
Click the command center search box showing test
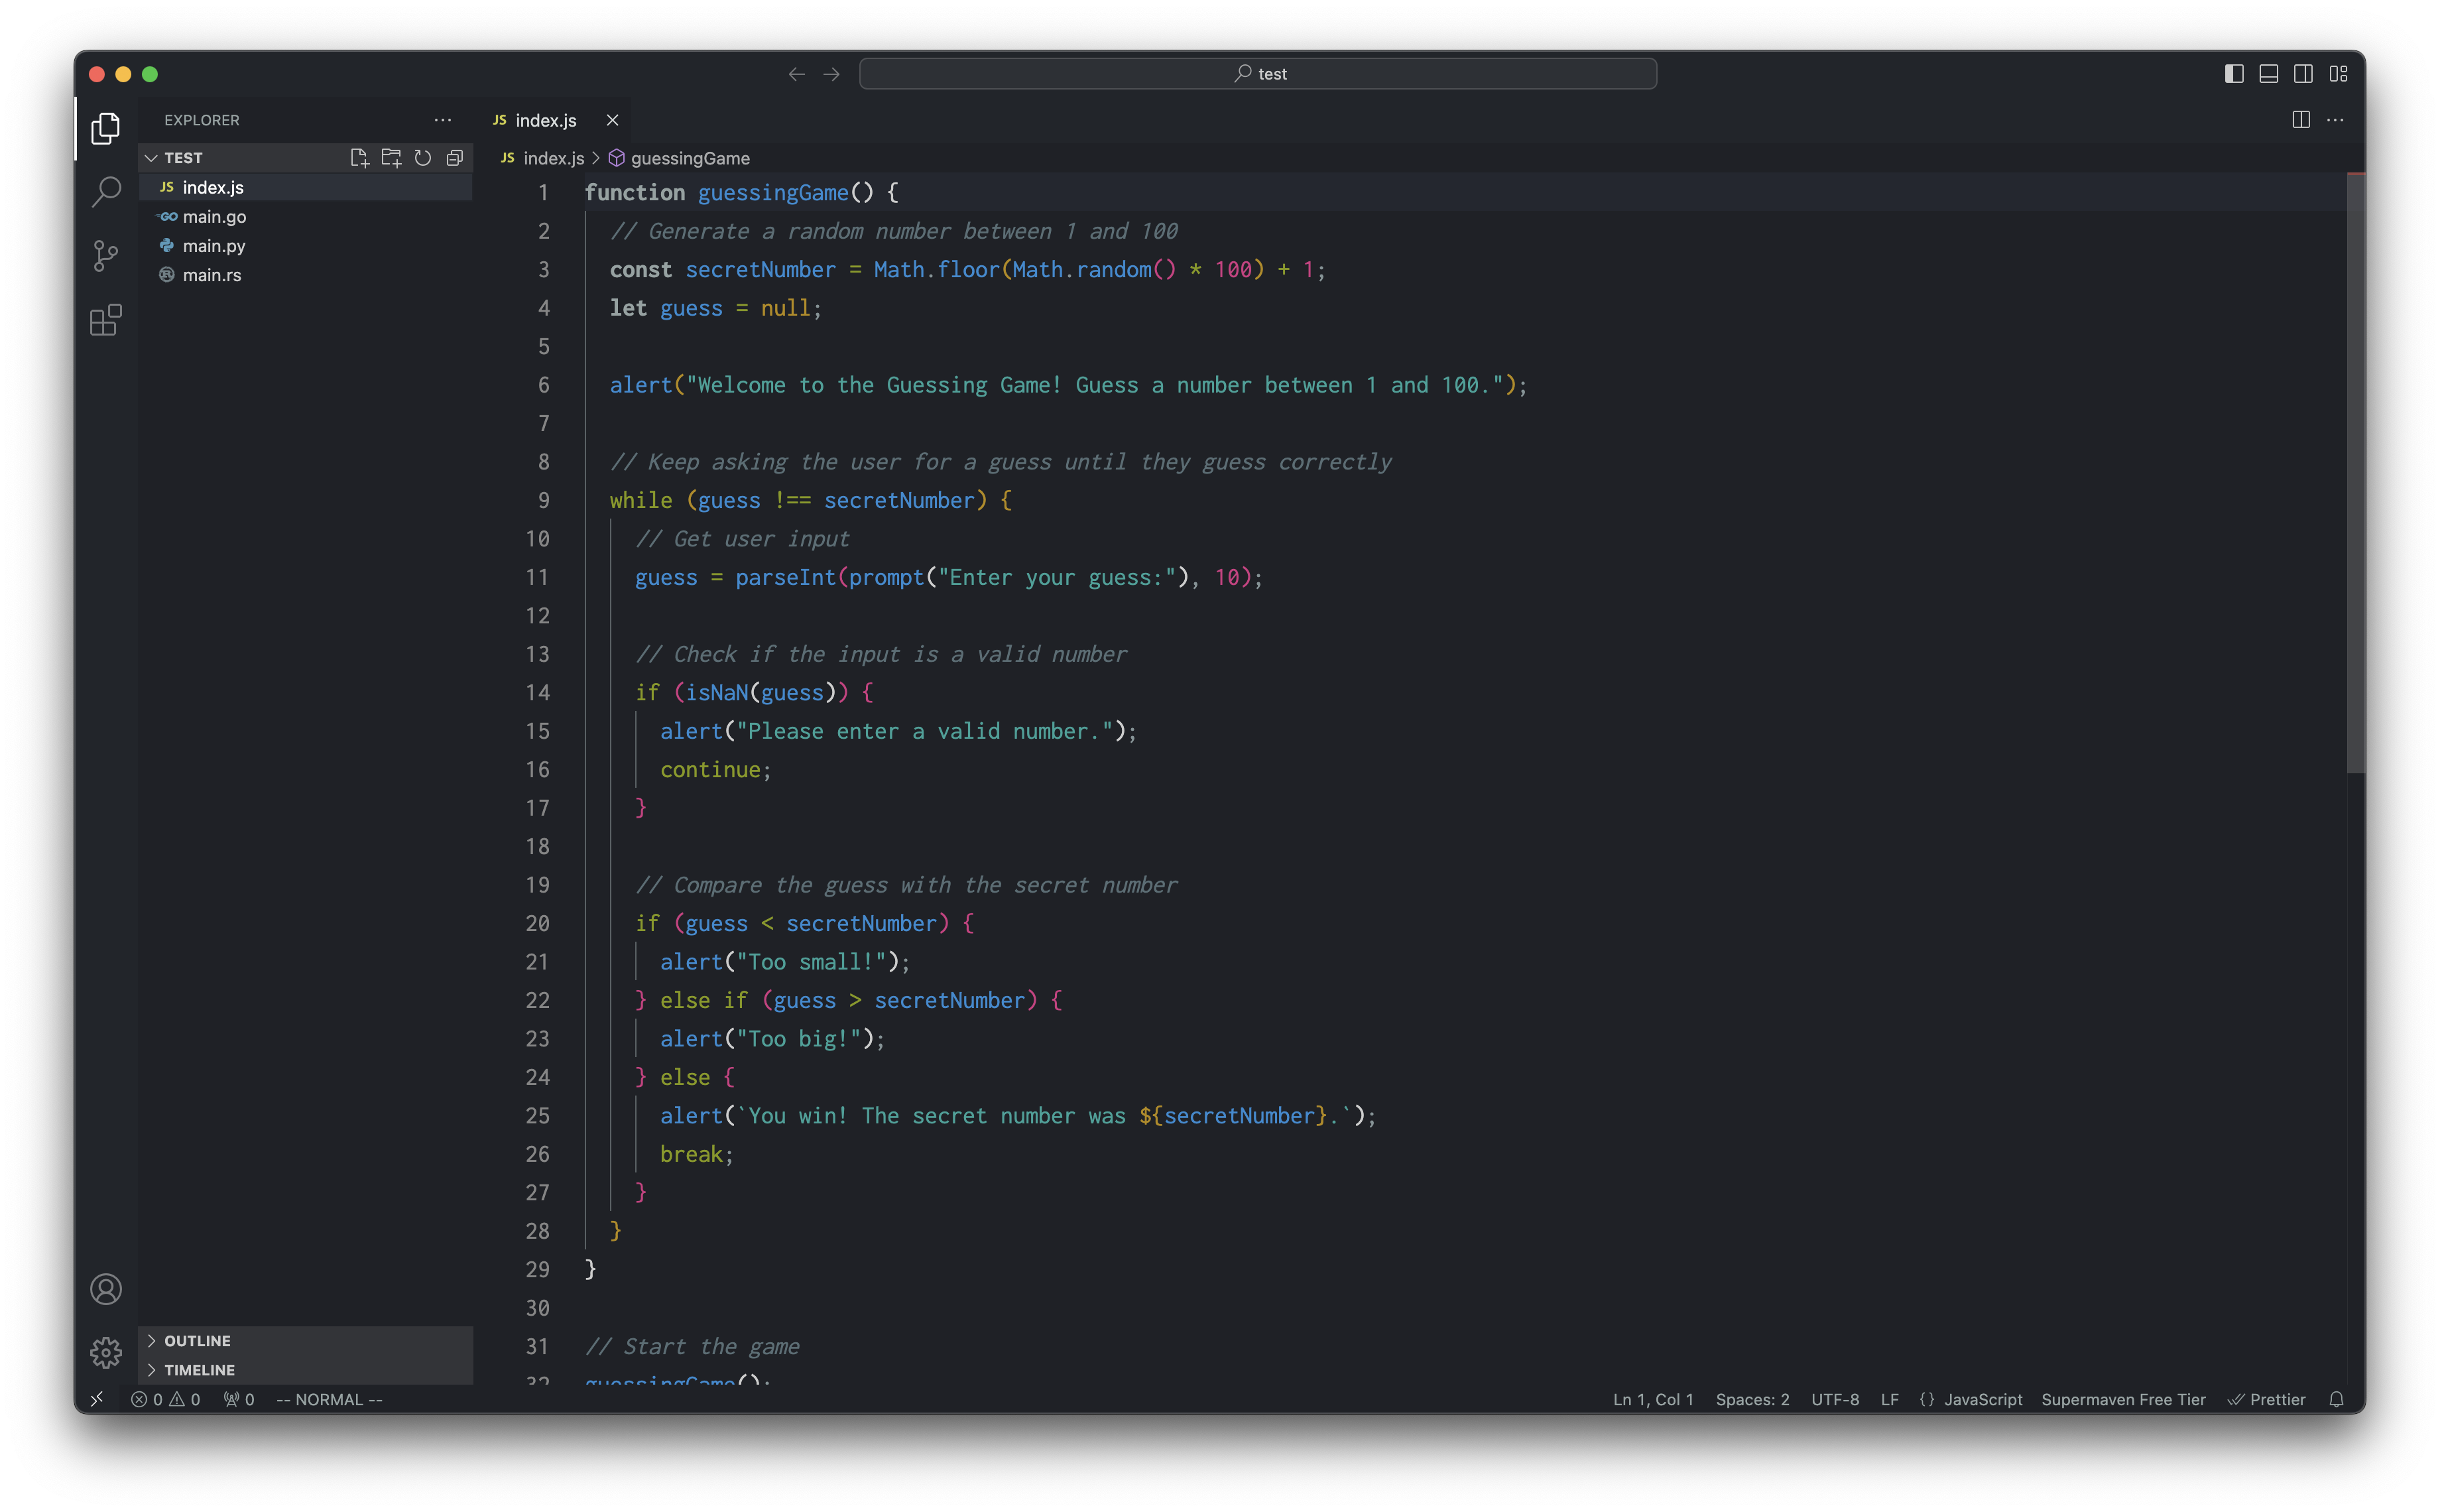[1258, 74]
